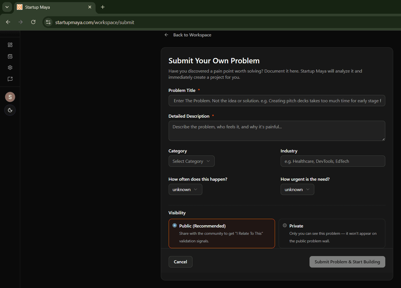The height and width of the screenshot is (288, 401).
Task: Open the dashboard grid icon in sidebar
Action: tap(10, 45)
